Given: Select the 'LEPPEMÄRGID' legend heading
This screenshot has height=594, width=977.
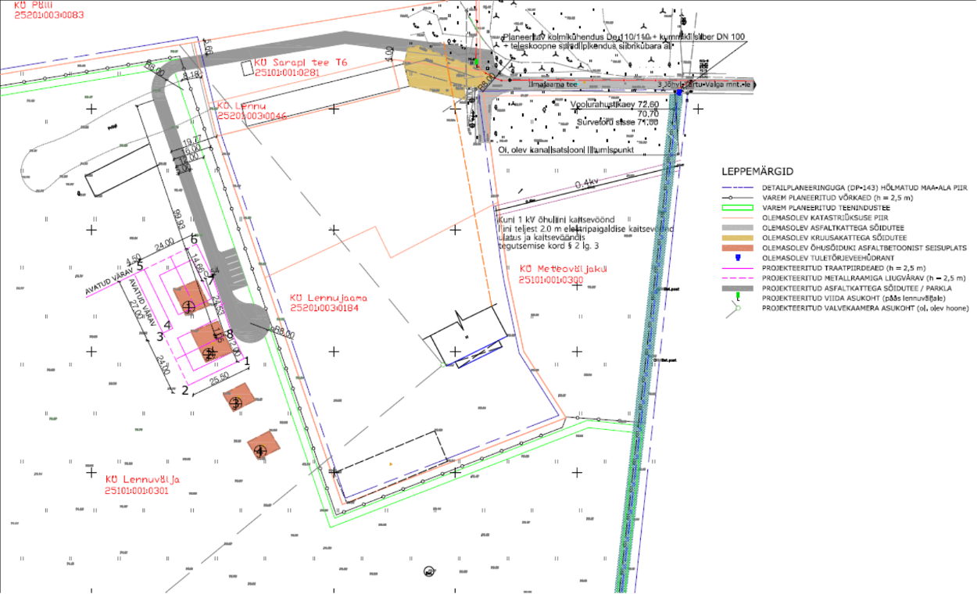Looking at the screenshot, I should [758, 172].
